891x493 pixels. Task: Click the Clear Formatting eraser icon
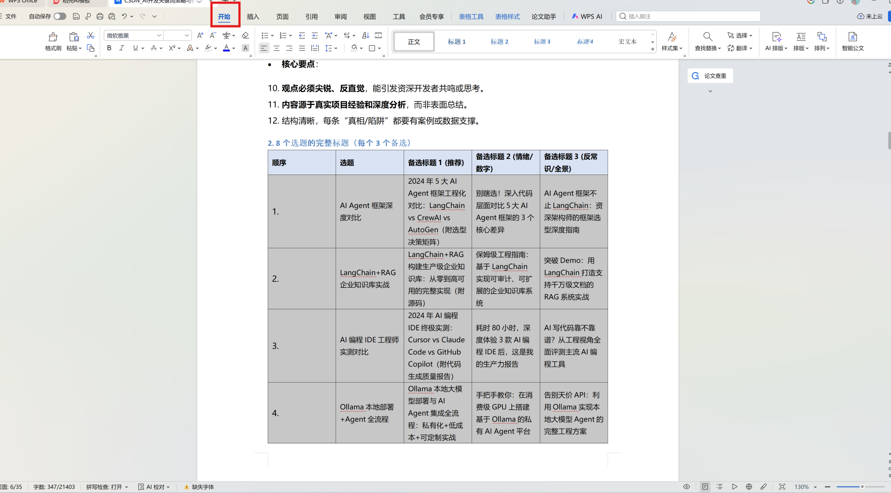point(245,35)
